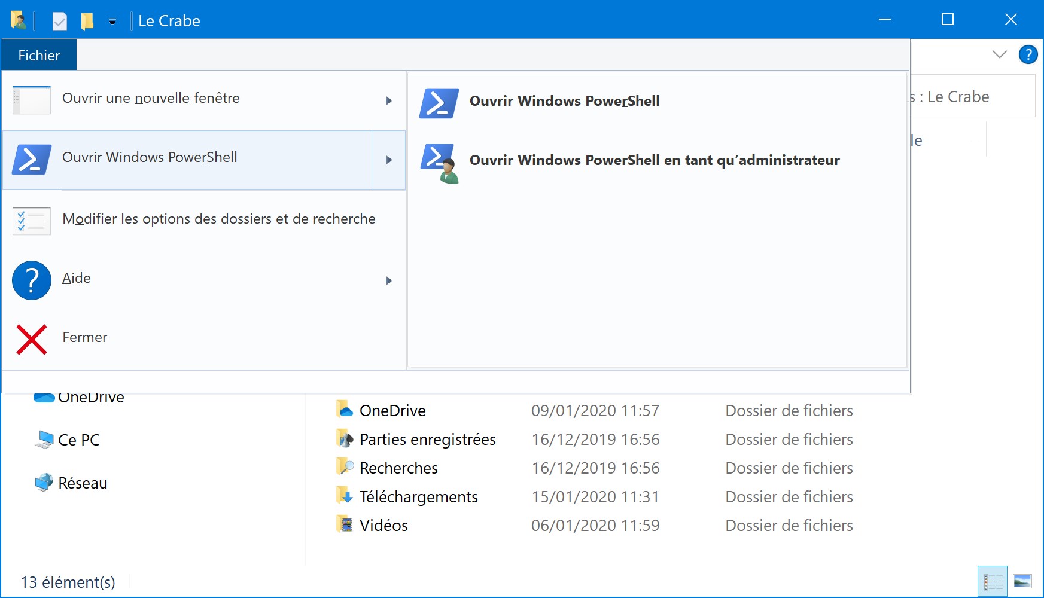Viewport: 1044px width, 598px height.
Task: Expand the Ouvrir Windows PowerShell submenu arrow
Action: point(389,160)
